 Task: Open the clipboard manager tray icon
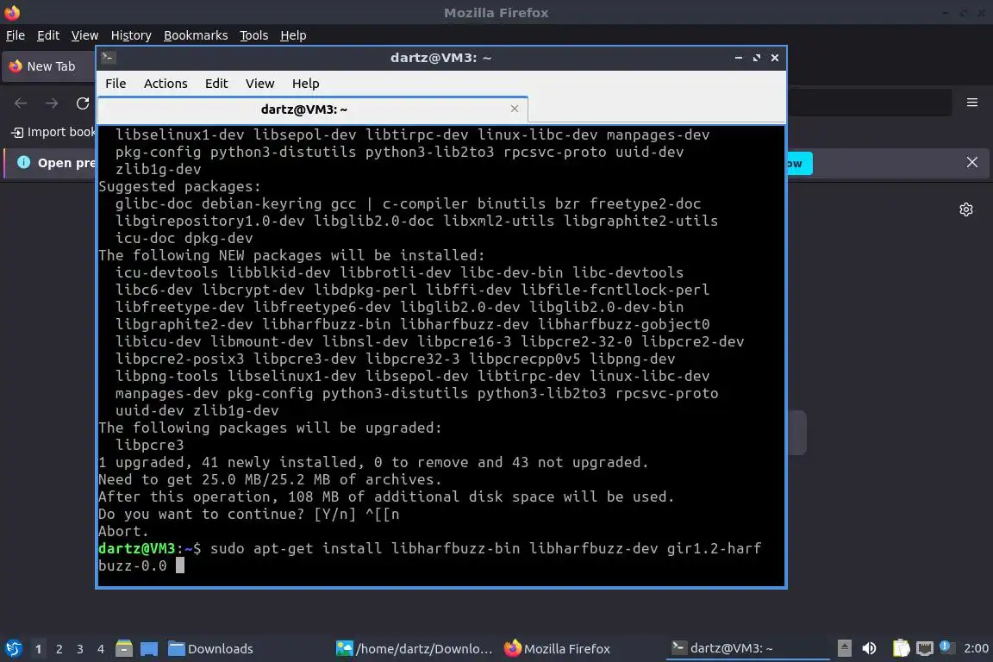pyautogui.click(x=901, y=648)
